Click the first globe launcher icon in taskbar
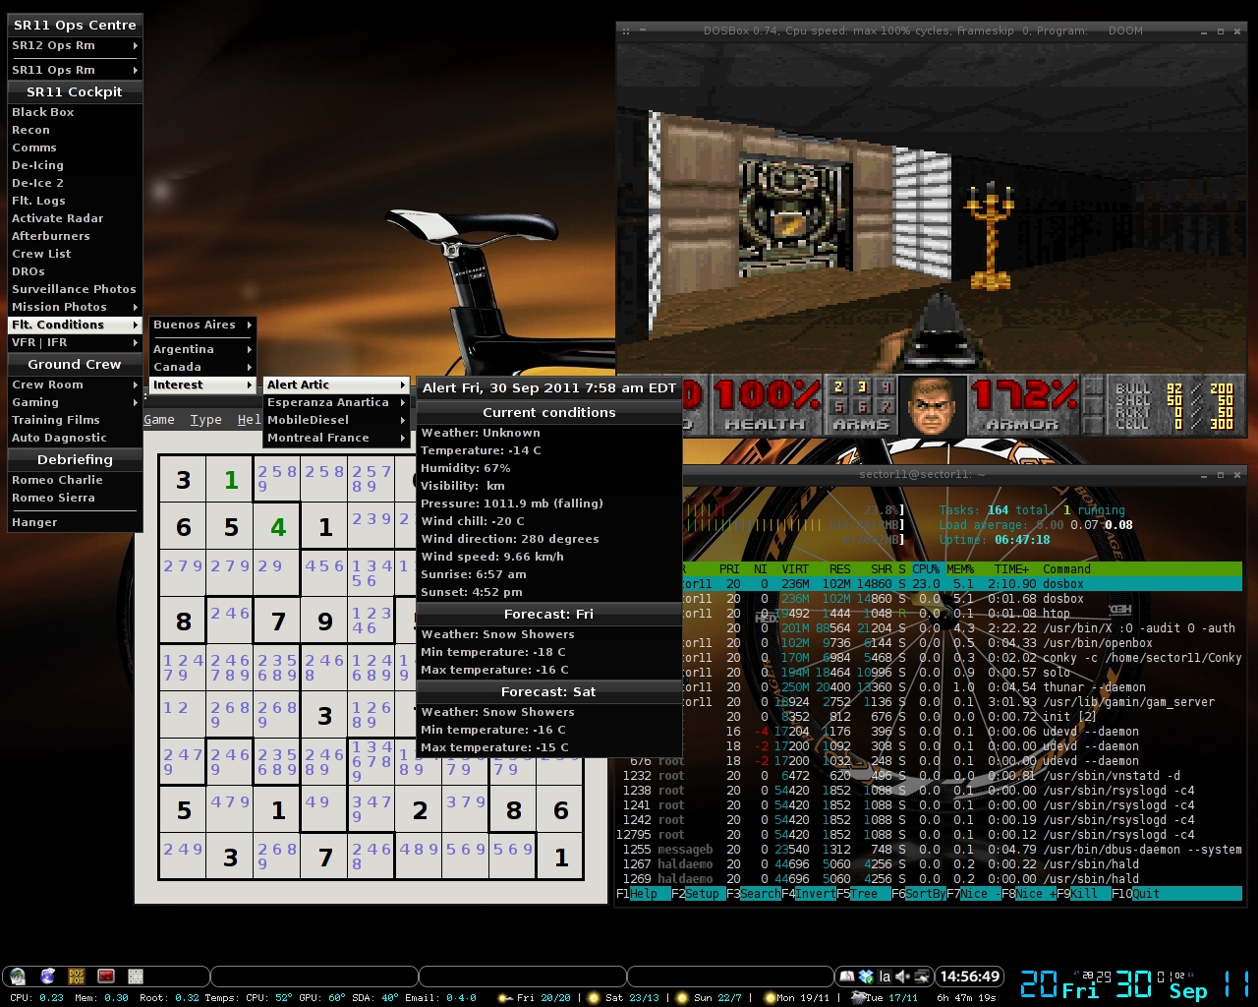 coord(18,977)
